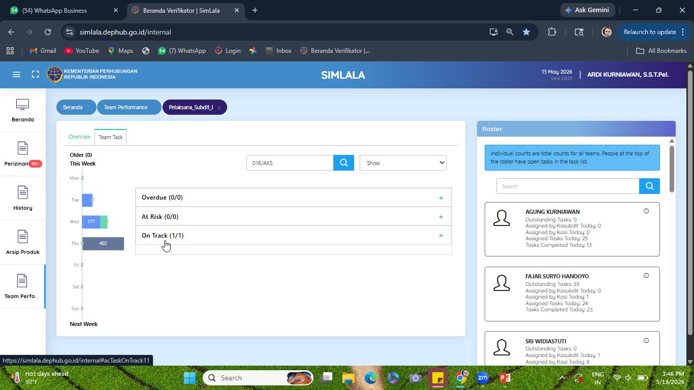This screenshot has width=694, height=390.
Task: Open Beranda from the sidebar
Action: 22,110
